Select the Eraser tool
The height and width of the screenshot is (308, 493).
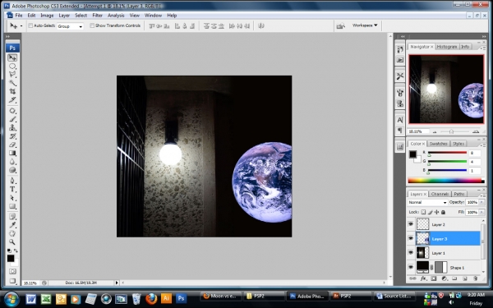tap(12, 145)
